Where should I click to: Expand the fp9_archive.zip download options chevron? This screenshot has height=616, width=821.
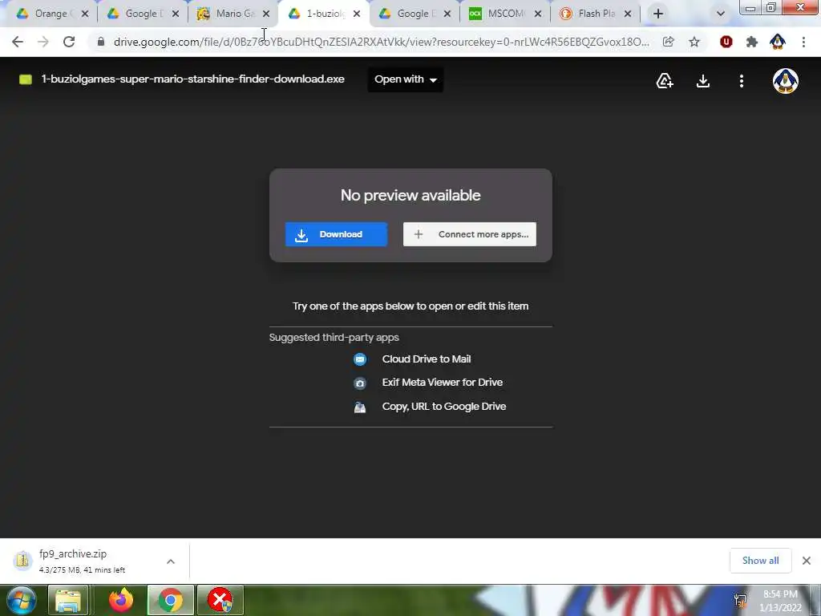171,561
